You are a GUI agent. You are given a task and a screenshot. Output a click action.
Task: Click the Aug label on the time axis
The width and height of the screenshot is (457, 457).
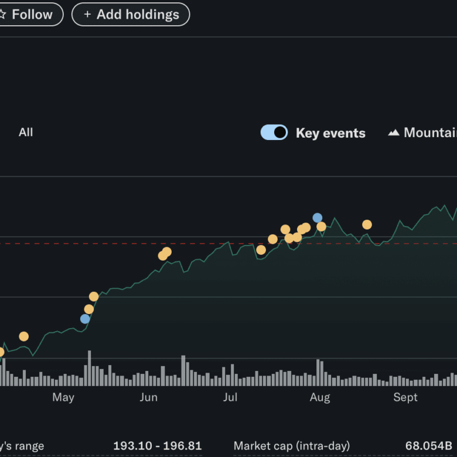[320, 398]
